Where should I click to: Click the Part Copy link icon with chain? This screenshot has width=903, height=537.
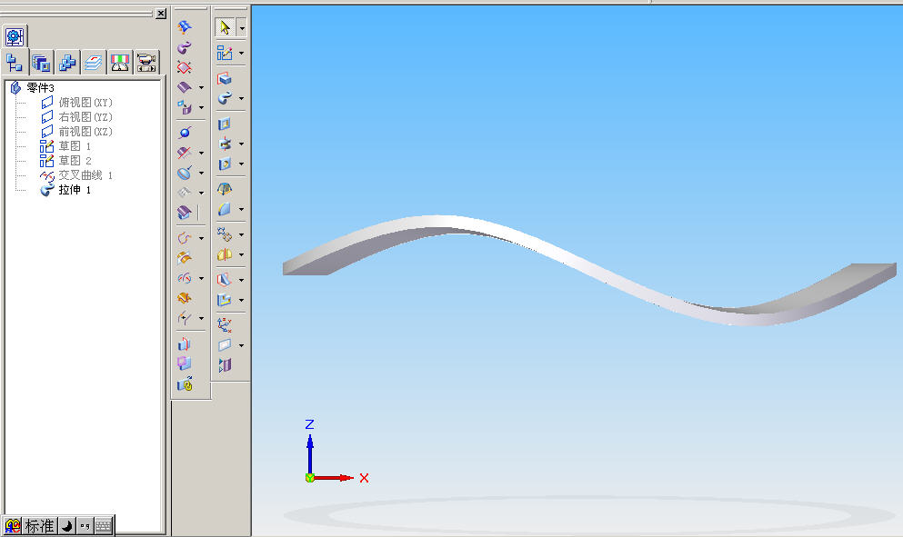pos(185,384)
